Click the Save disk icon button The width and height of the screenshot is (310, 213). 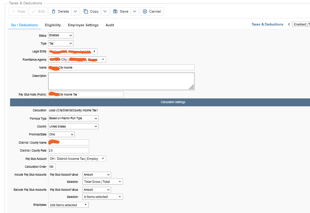[x=120, y=11]
